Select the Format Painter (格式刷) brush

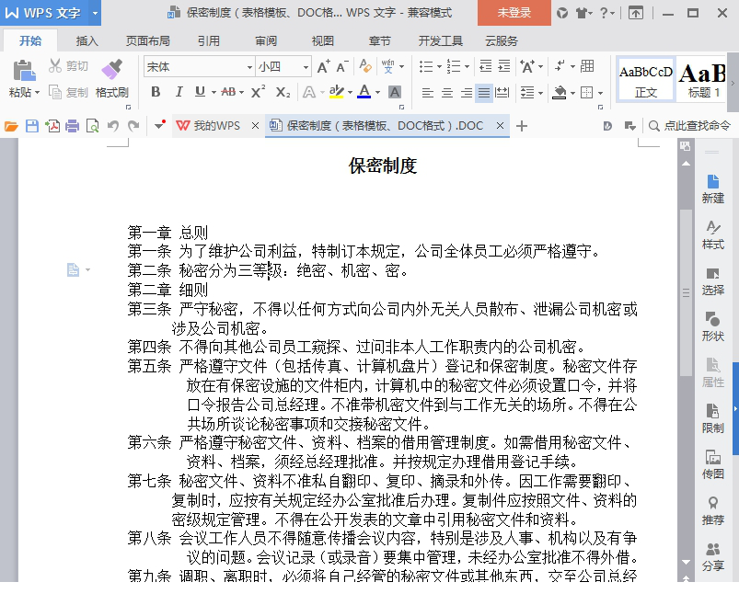pos(111,69)
